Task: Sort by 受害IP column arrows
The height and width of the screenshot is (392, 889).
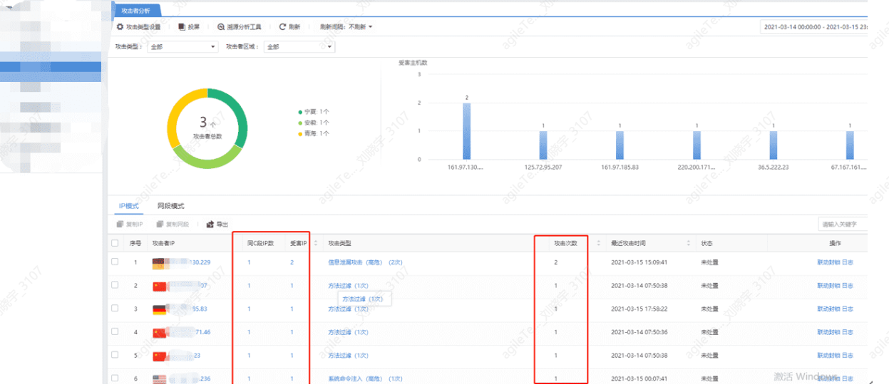Action: tap(316, 243)
